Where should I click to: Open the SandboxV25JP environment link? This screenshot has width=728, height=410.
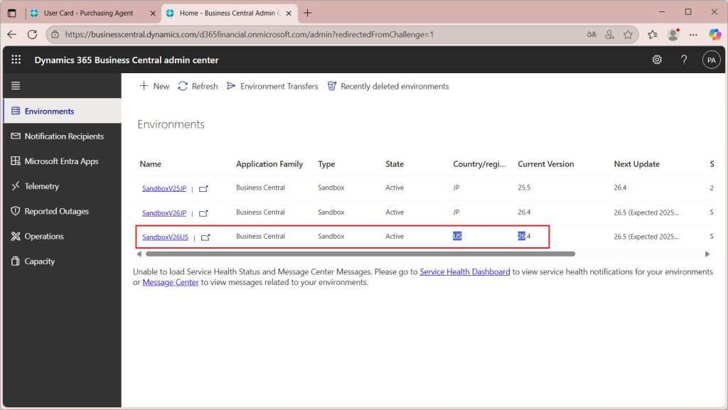click(x=164, y=188)
